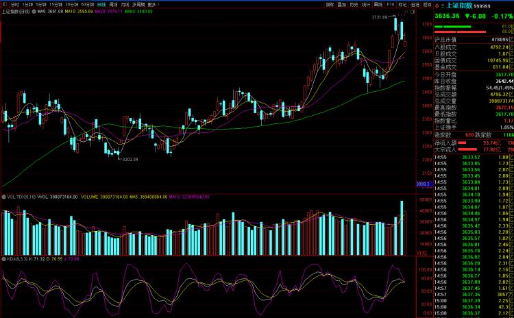Click the 画线 drawing tool button
The width and height of the screenshot is (514, 318).
pos(378,5)
